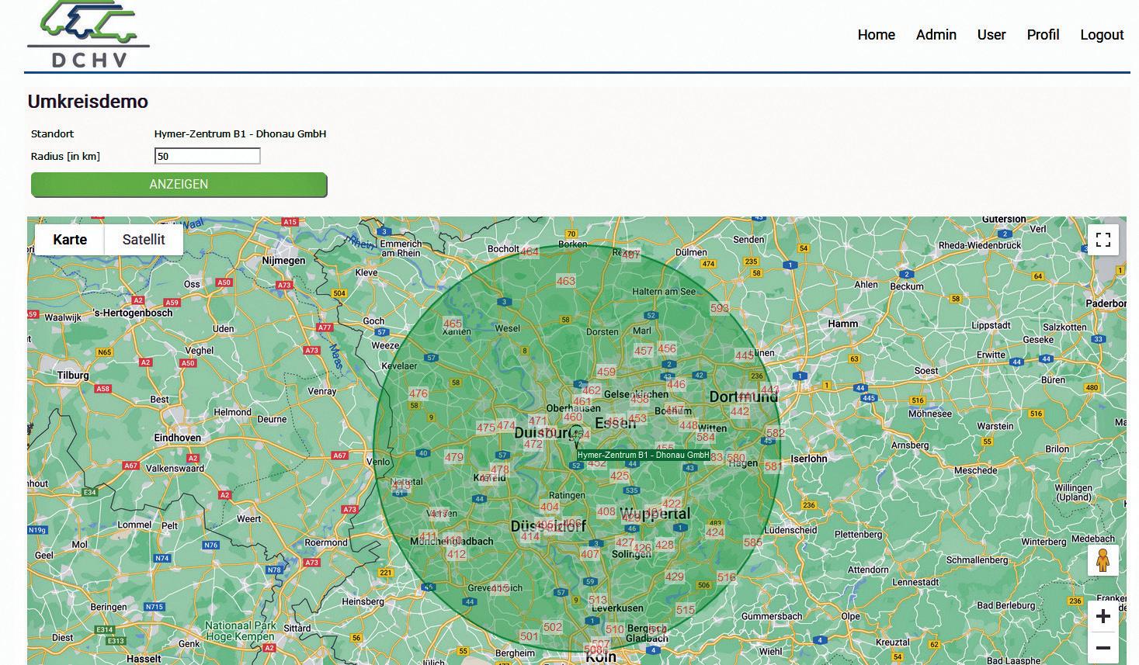Switch the map to Satellit view
This screenshot has width=1139, height=665.
[144, 240]
